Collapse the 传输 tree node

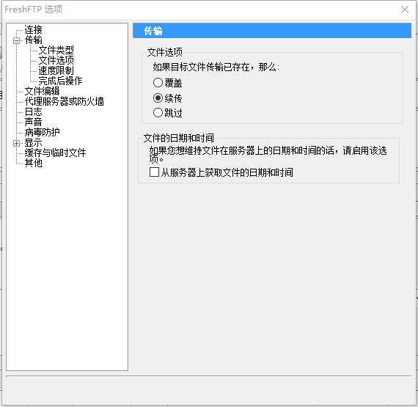click(x=17, y=40)
